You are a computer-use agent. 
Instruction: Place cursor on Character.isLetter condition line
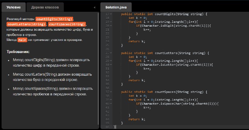click(174, 65)
